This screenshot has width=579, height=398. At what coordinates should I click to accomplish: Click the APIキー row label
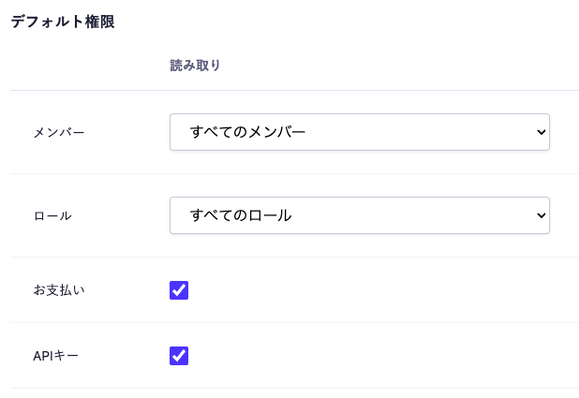(x=56, y=356)
